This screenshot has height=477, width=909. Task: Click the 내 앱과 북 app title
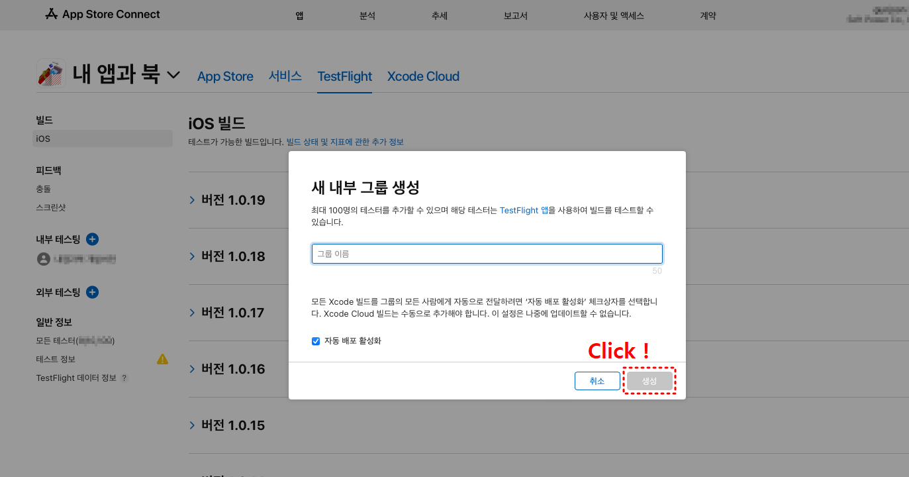coord(117,74)
